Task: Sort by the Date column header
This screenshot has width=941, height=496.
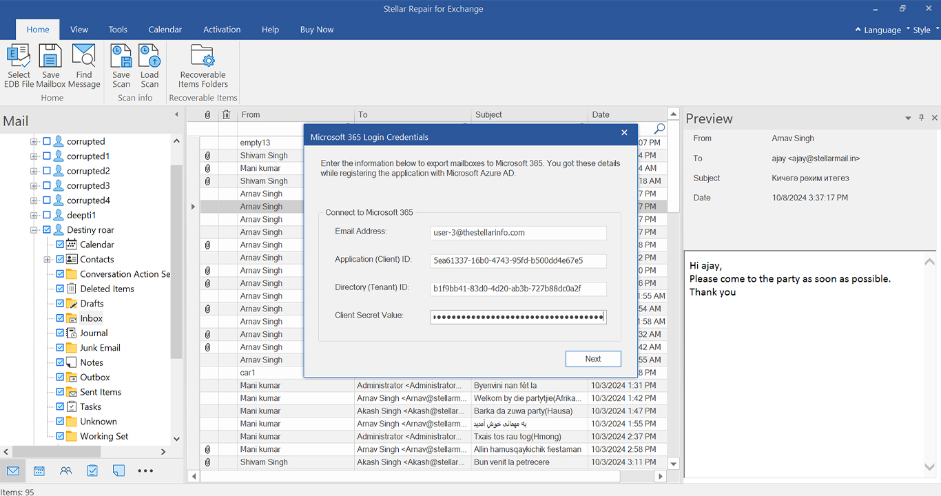Action: [x=628, y=115]
